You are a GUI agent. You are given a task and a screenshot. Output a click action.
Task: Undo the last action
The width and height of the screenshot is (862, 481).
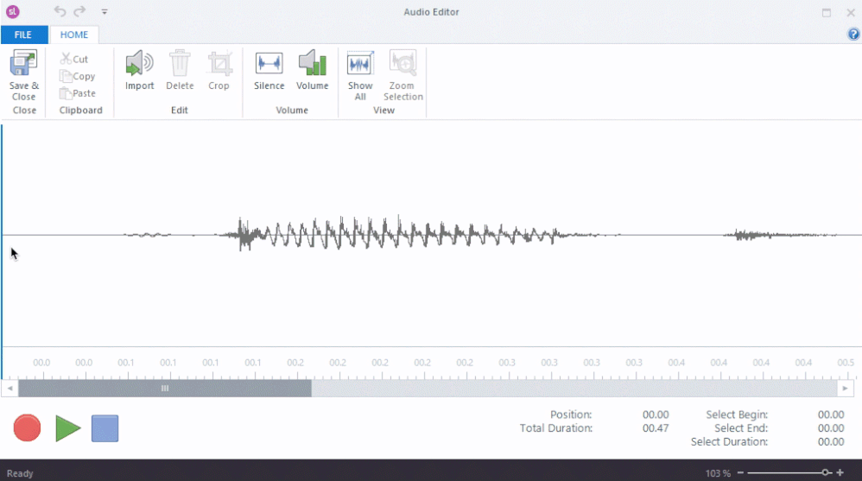60,11
